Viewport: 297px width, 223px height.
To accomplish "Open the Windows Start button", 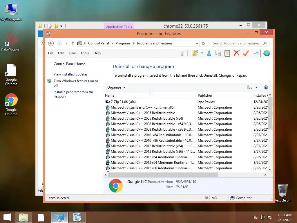I will click(7, 217).
